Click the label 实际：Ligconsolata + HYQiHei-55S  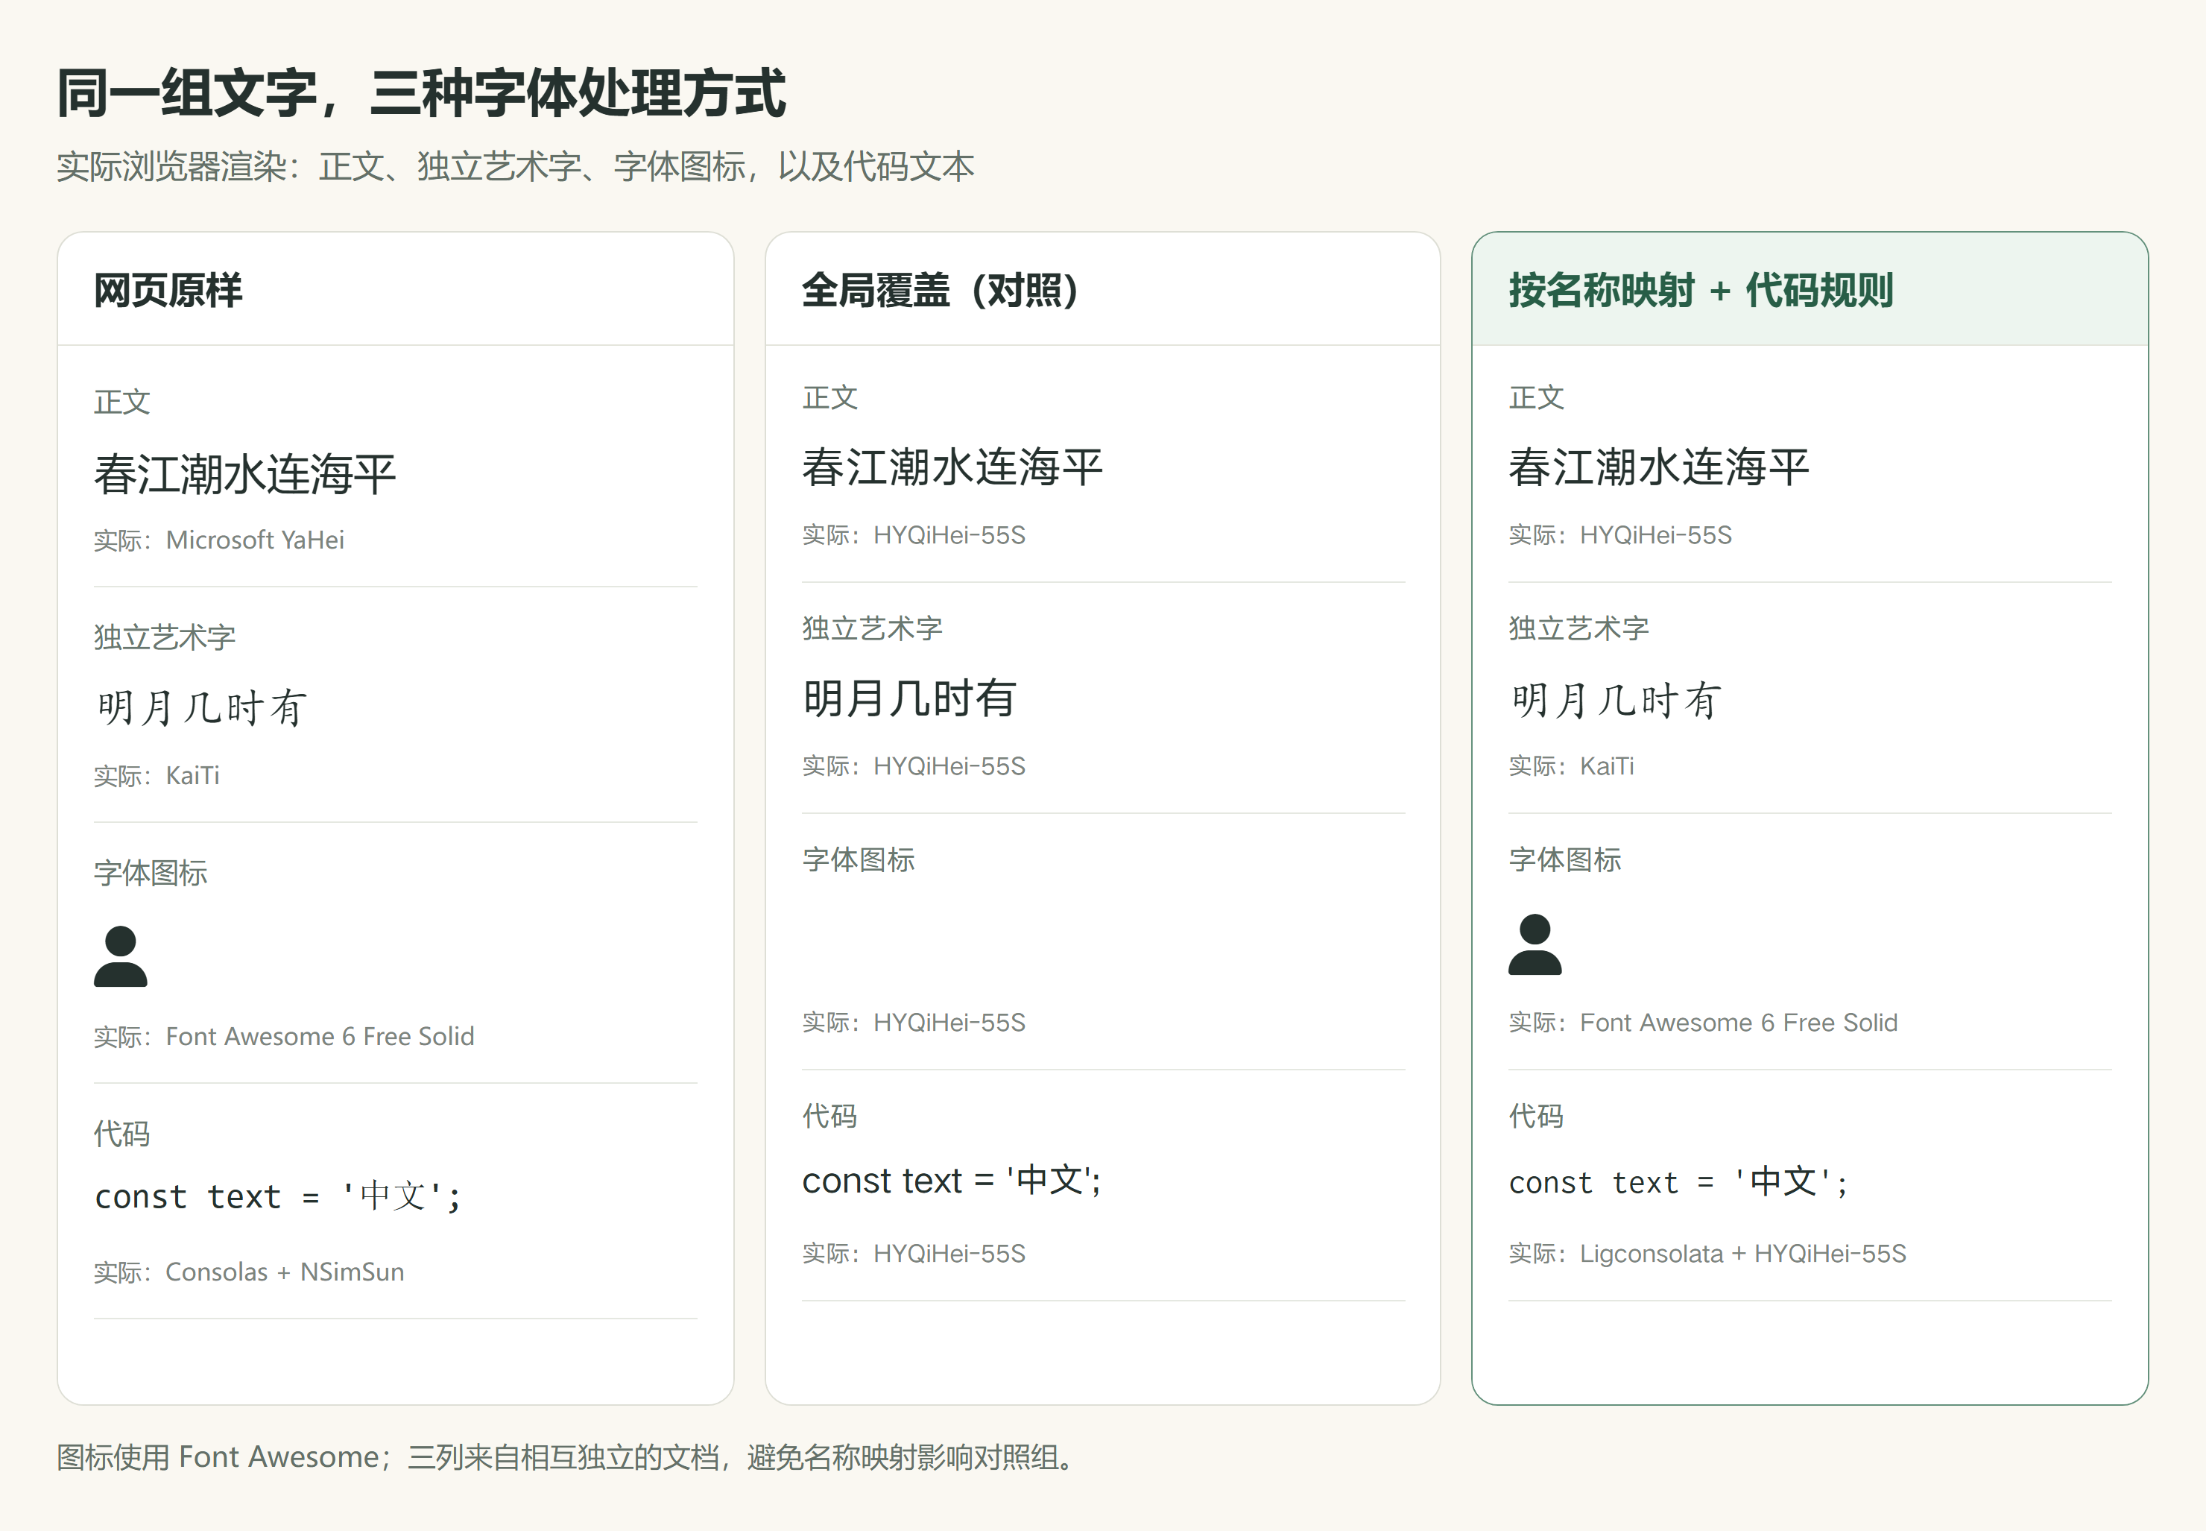coord(1707,1254)
